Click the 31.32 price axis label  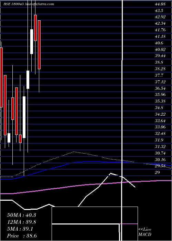pos(160,147)
